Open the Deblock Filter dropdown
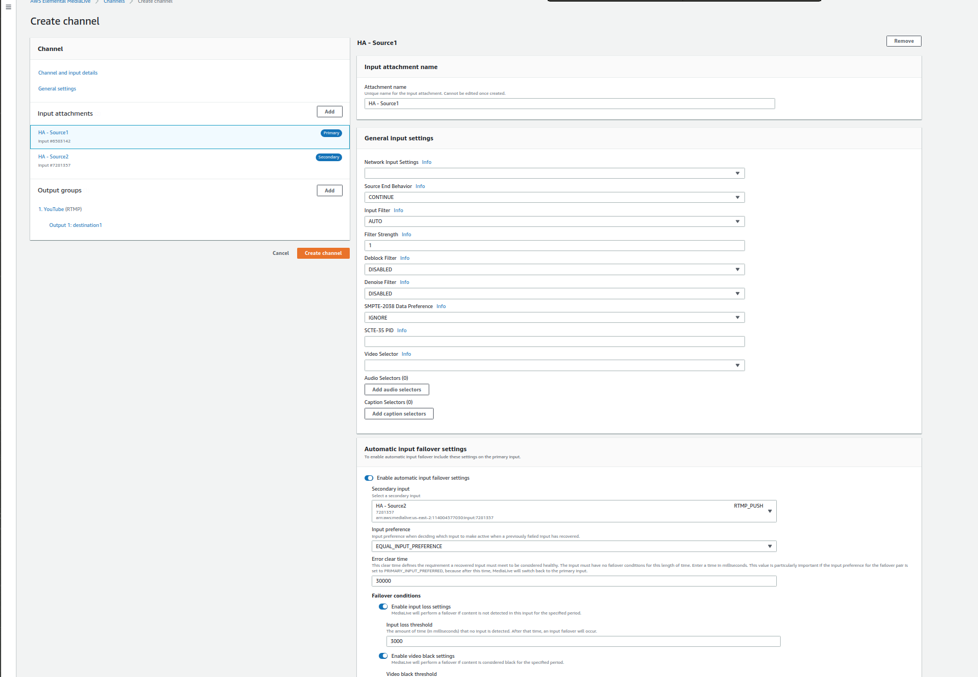This screenshot has width=978, height=677. click(554, 270)
